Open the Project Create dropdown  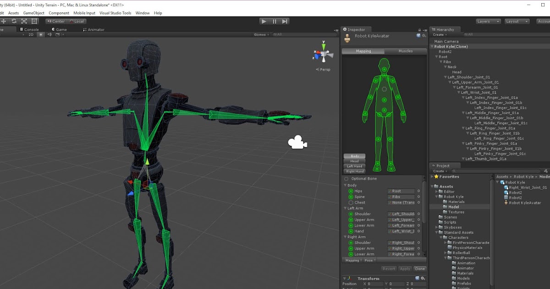click(x=439, y=171)
